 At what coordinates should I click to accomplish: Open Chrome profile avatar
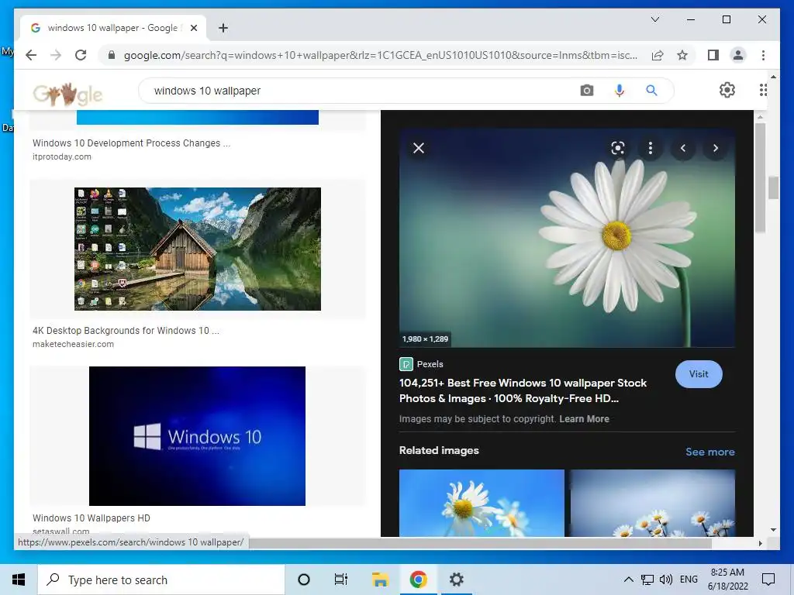pyautogui.click(x=738, y=55)
